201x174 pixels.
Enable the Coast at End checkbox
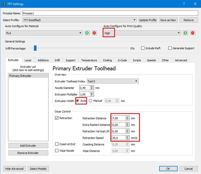click(x=57, y=144)
